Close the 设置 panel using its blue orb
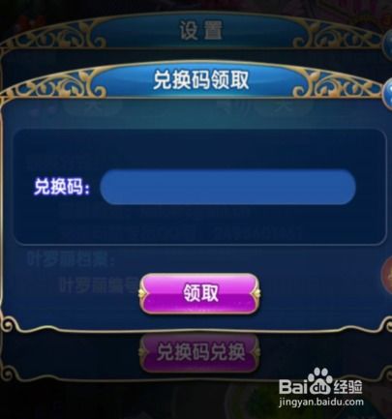This screenshot has width=392, height=419. click(388, 44)
